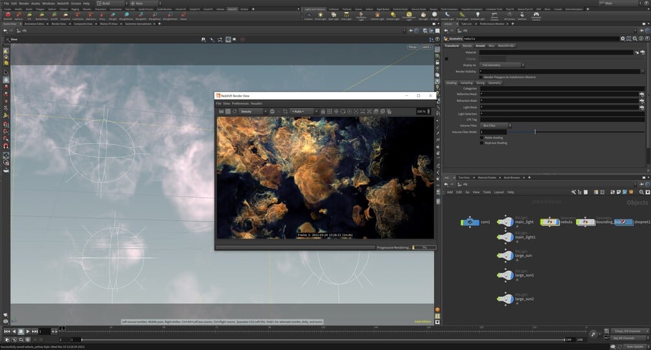Click the Redshift shelf tool icon
The image size is (651, 350).
pos(8,14)
